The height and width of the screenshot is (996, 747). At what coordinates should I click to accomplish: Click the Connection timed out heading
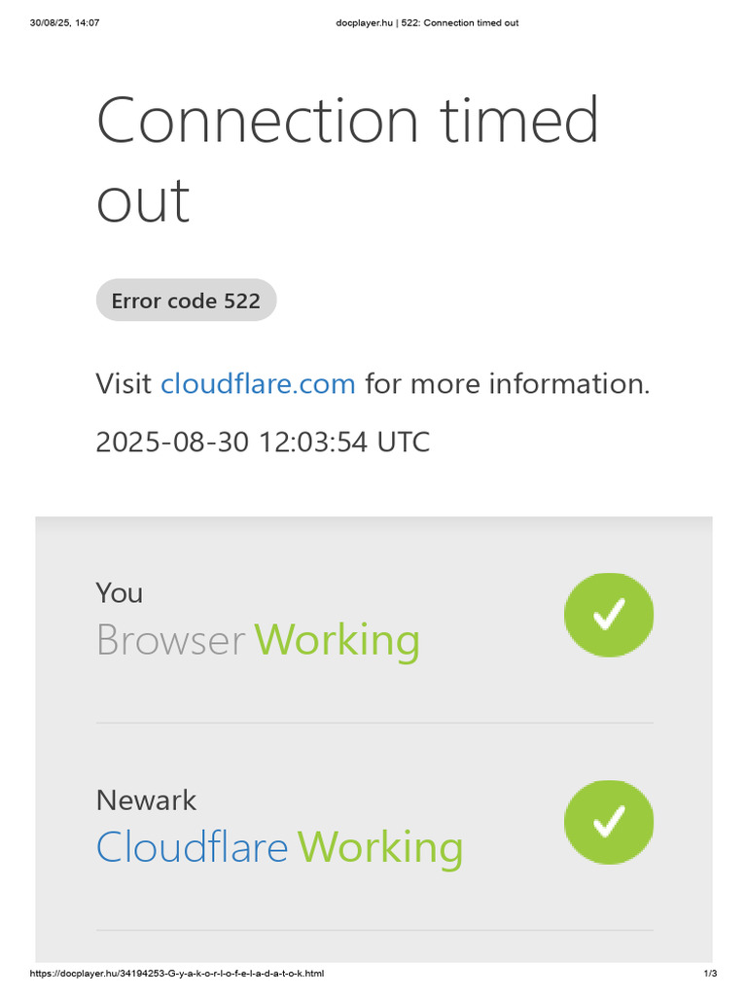pos(347,122)
